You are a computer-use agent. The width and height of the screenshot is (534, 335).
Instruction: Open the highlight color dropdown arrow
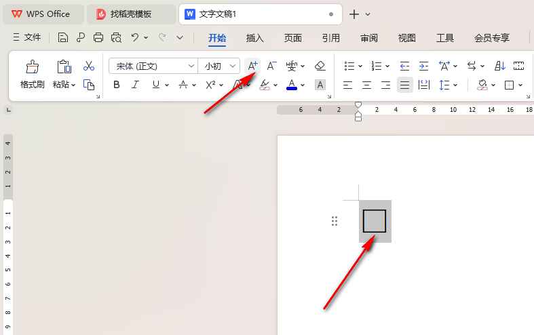[275, 85]
